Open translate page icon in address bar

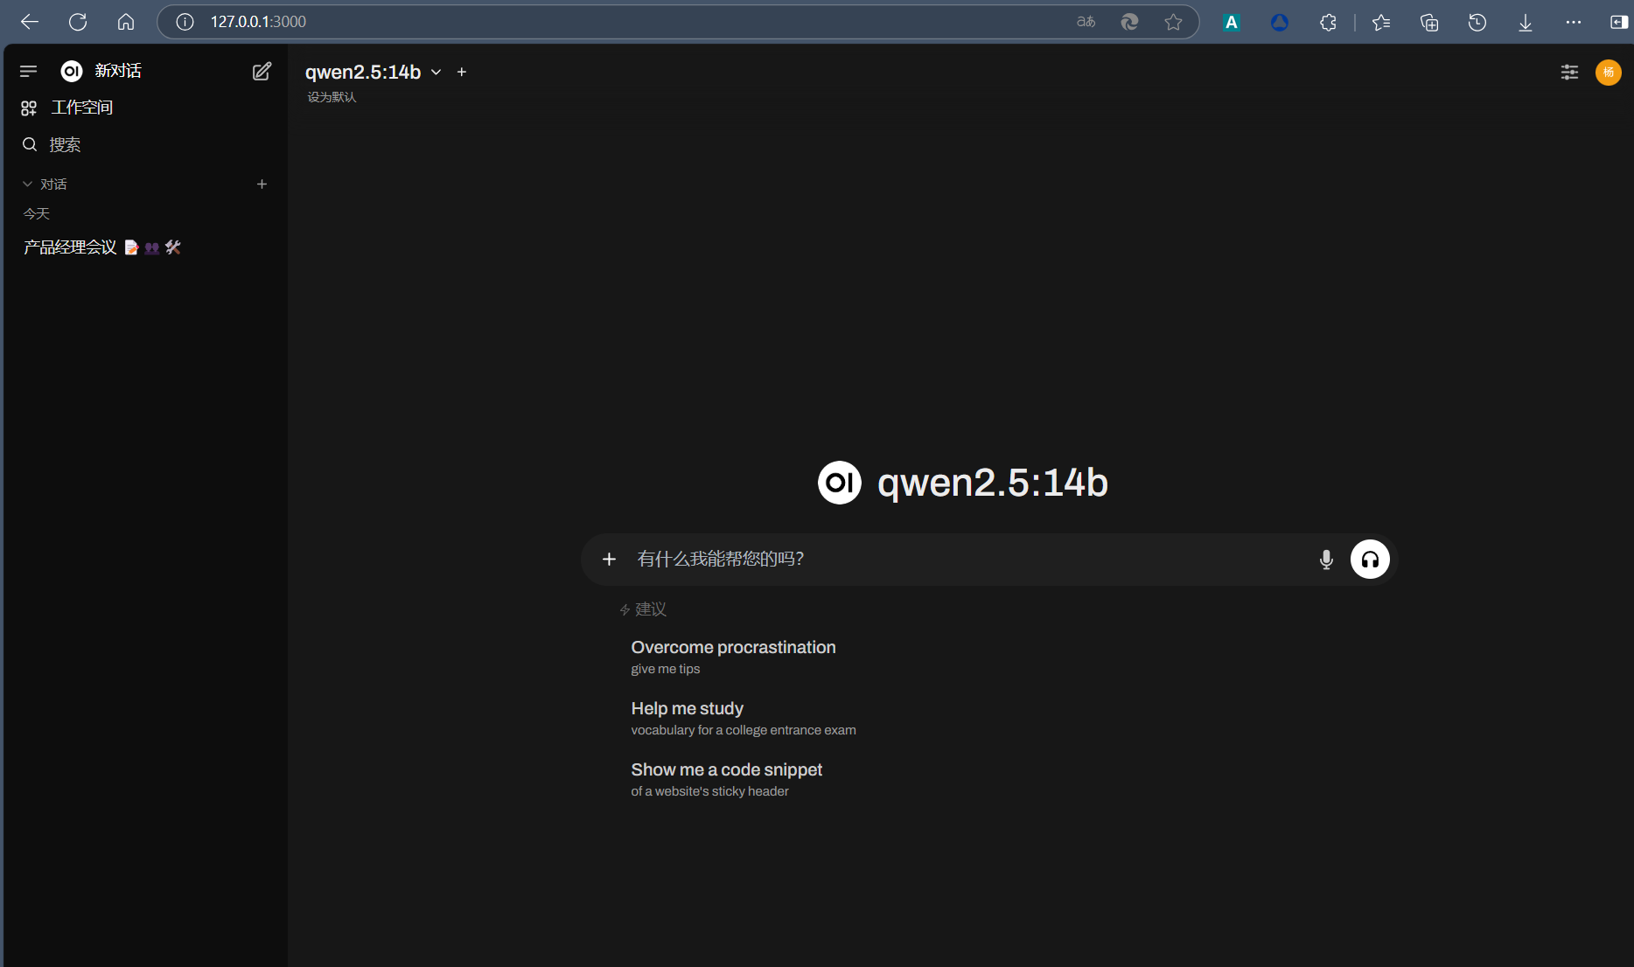(x=1086, y=22)
